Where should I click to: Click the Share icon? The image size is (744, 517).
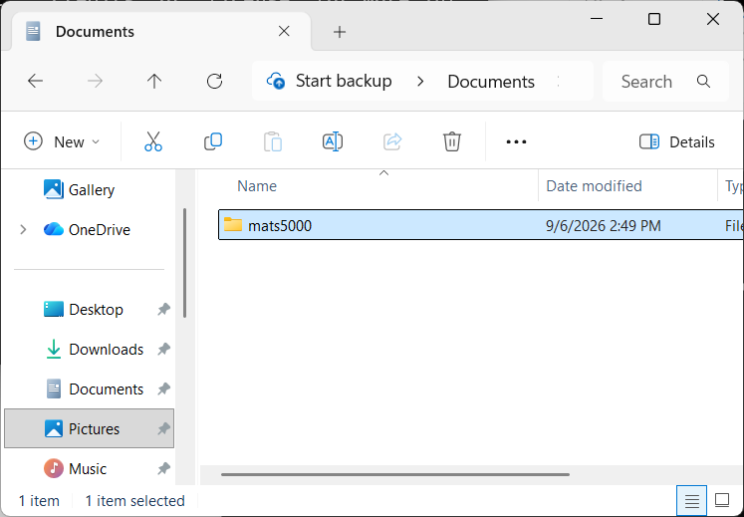pos(392,141)
